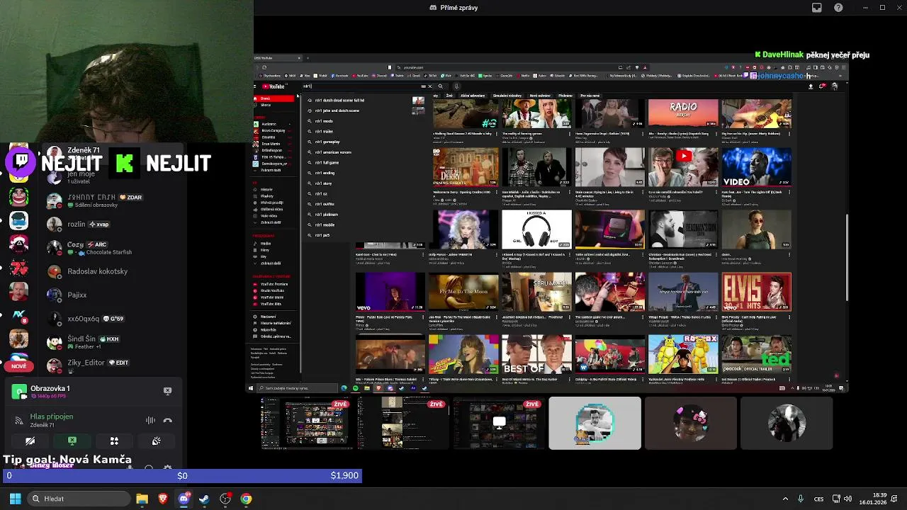Open Welcome to Derry video thumbnail
Screen dimensions: 907x510
[466, 166]
